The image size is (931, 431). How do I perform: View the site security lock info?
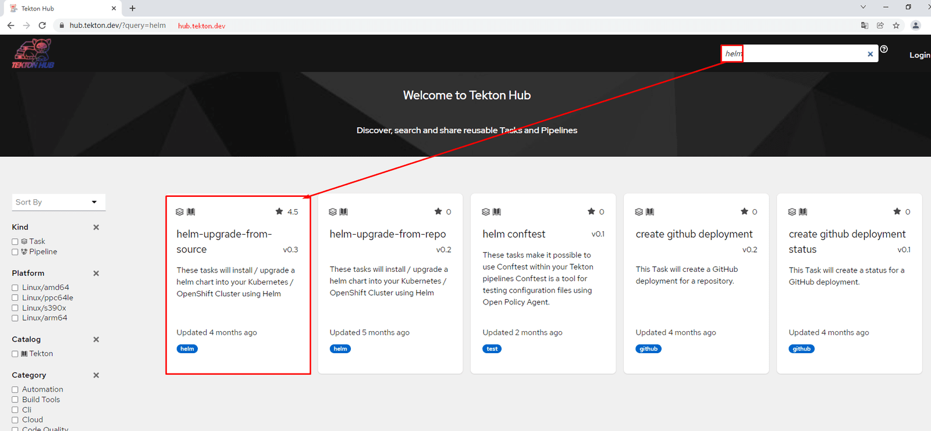[61, 26]
